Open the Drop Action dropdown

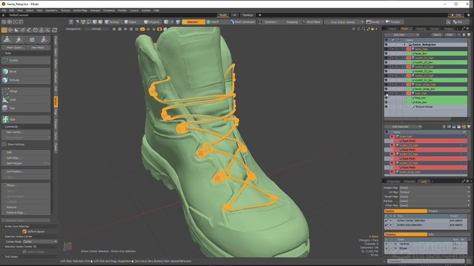coord(344,22)
